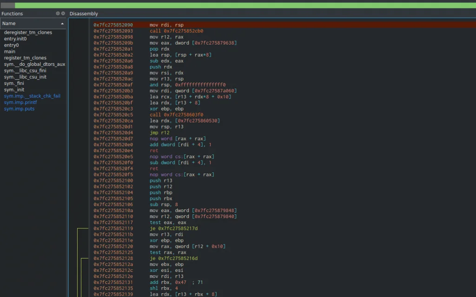Screen dimensions: 476x297
Task: Select sym.imp.printf import
Action: (x=20, y=103)
